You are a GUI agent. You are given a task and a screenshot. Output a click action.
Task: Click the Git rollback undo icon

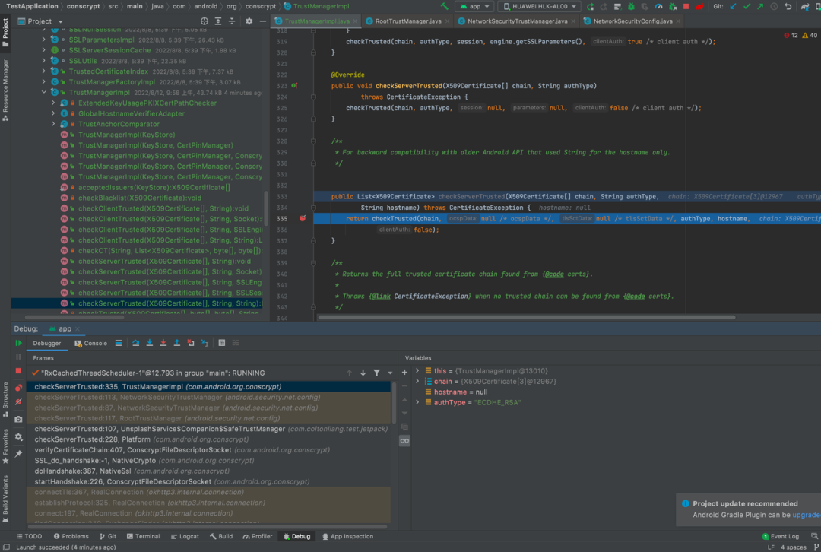pyautogui.click(x=788, y=6)
